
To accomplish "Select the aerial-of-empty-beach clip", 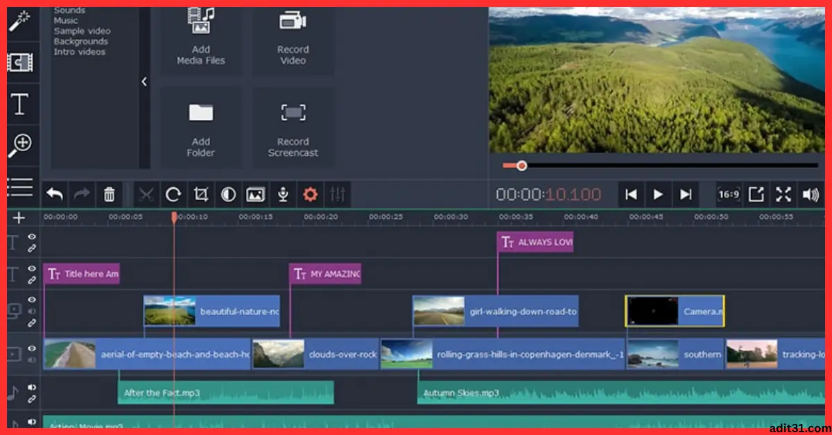I will 147,354.
